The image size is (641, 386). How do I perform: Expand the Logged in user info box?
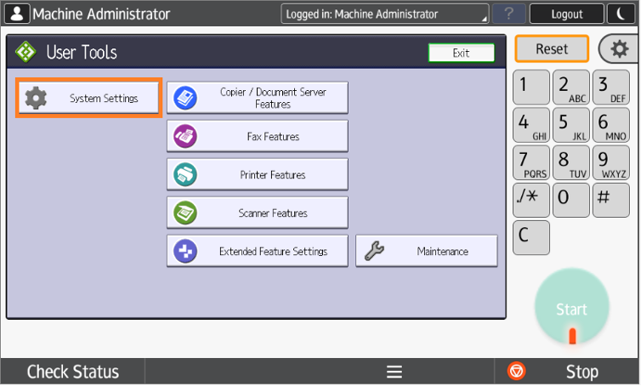pos(384,14)
